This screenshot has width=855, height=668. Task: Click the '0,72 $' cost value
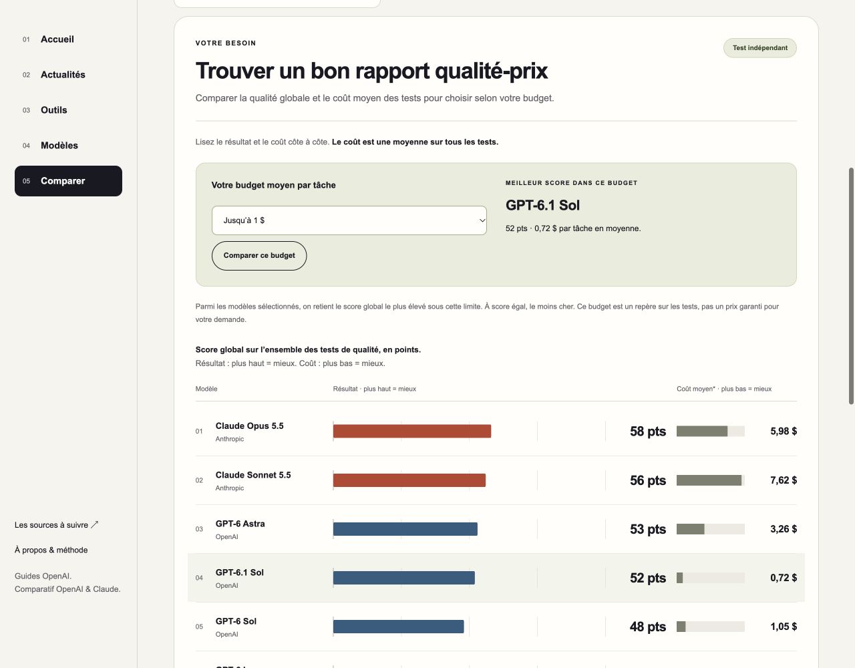coord(784,578)
